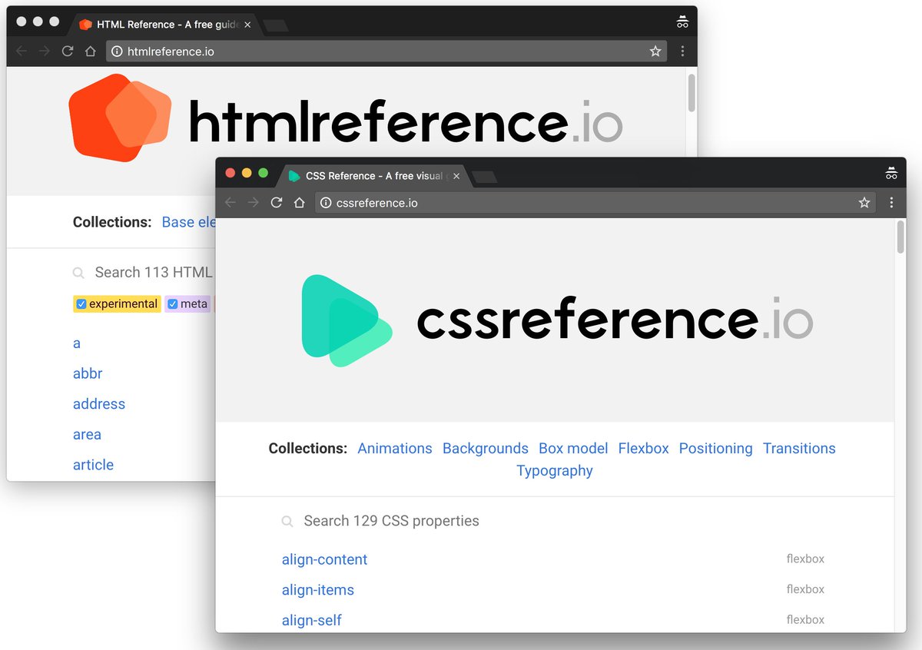This screenshot has width=922, height=650.
Task: Click the CSS Reference window scrollbar thumb
Action: (900, 237)
